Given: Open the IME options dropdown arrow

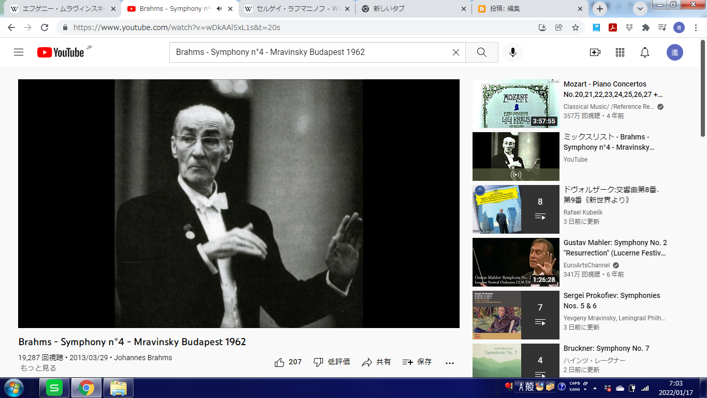Looking at the screenshot, I should point(585,390).
